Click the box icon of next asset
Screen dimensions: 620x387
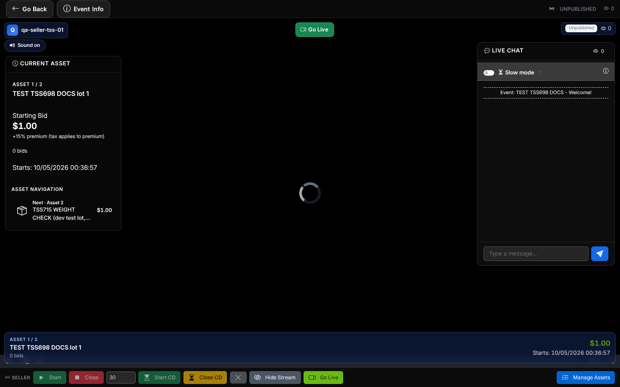point(22,210)
